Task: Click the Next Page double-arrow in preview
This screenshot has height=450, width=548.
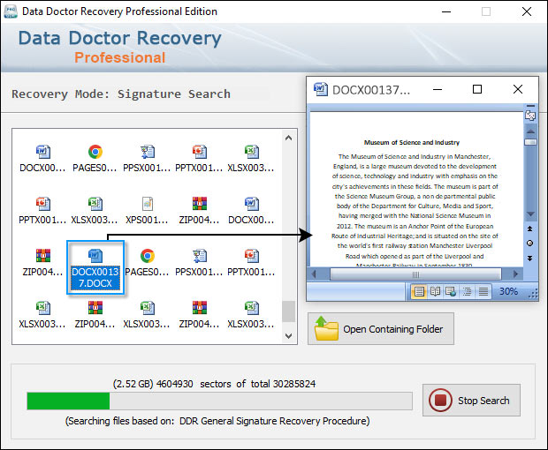Action: point(530,259)
